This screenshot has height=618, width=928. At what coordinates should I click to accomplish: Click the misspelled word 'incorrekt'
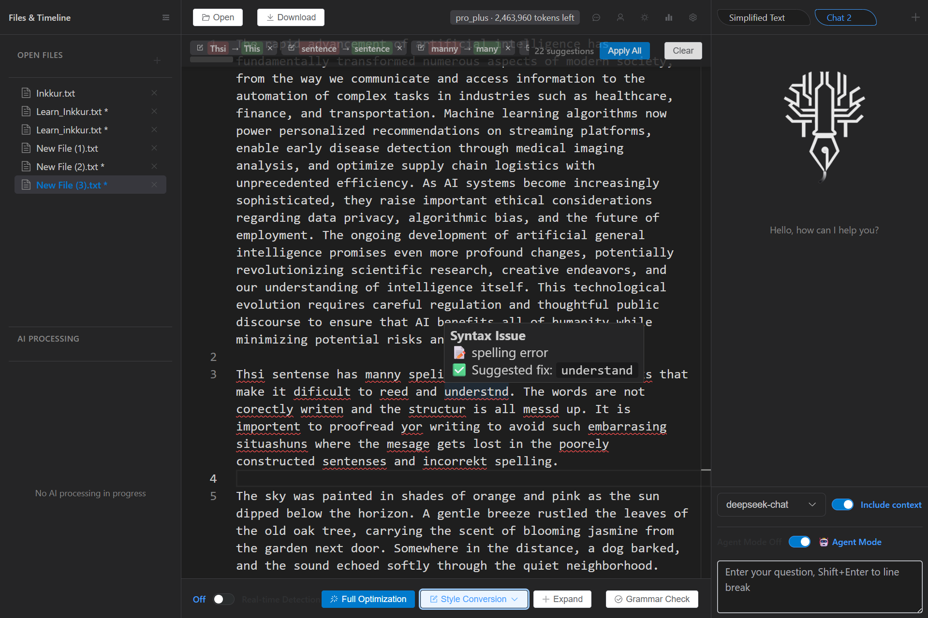point(455,461)
